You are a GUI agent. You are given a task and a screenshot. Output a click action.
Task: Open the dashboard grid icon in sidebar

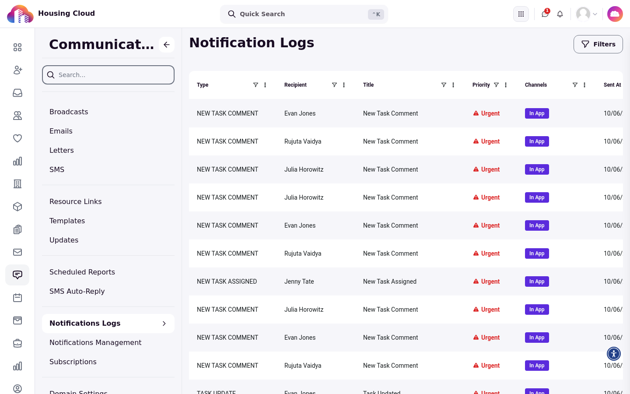(x=17, y=47)
